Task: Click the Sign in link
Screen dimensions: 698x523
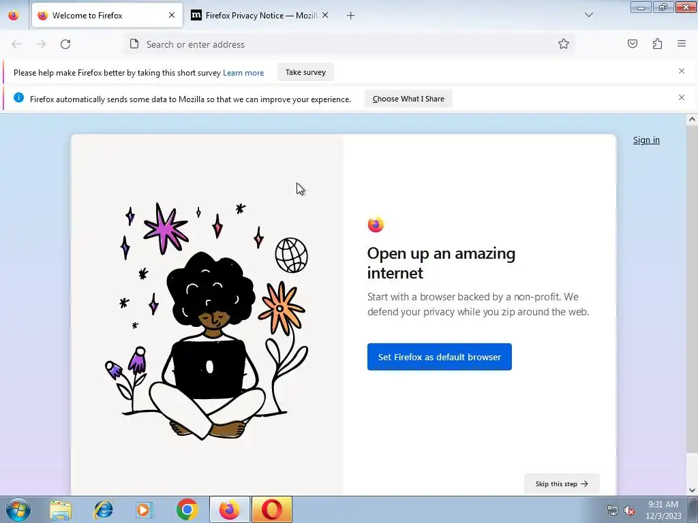Action: (646, 140)
